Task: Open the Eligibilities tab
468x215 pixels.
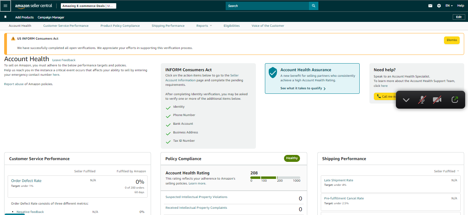Action: click(232, 26)
